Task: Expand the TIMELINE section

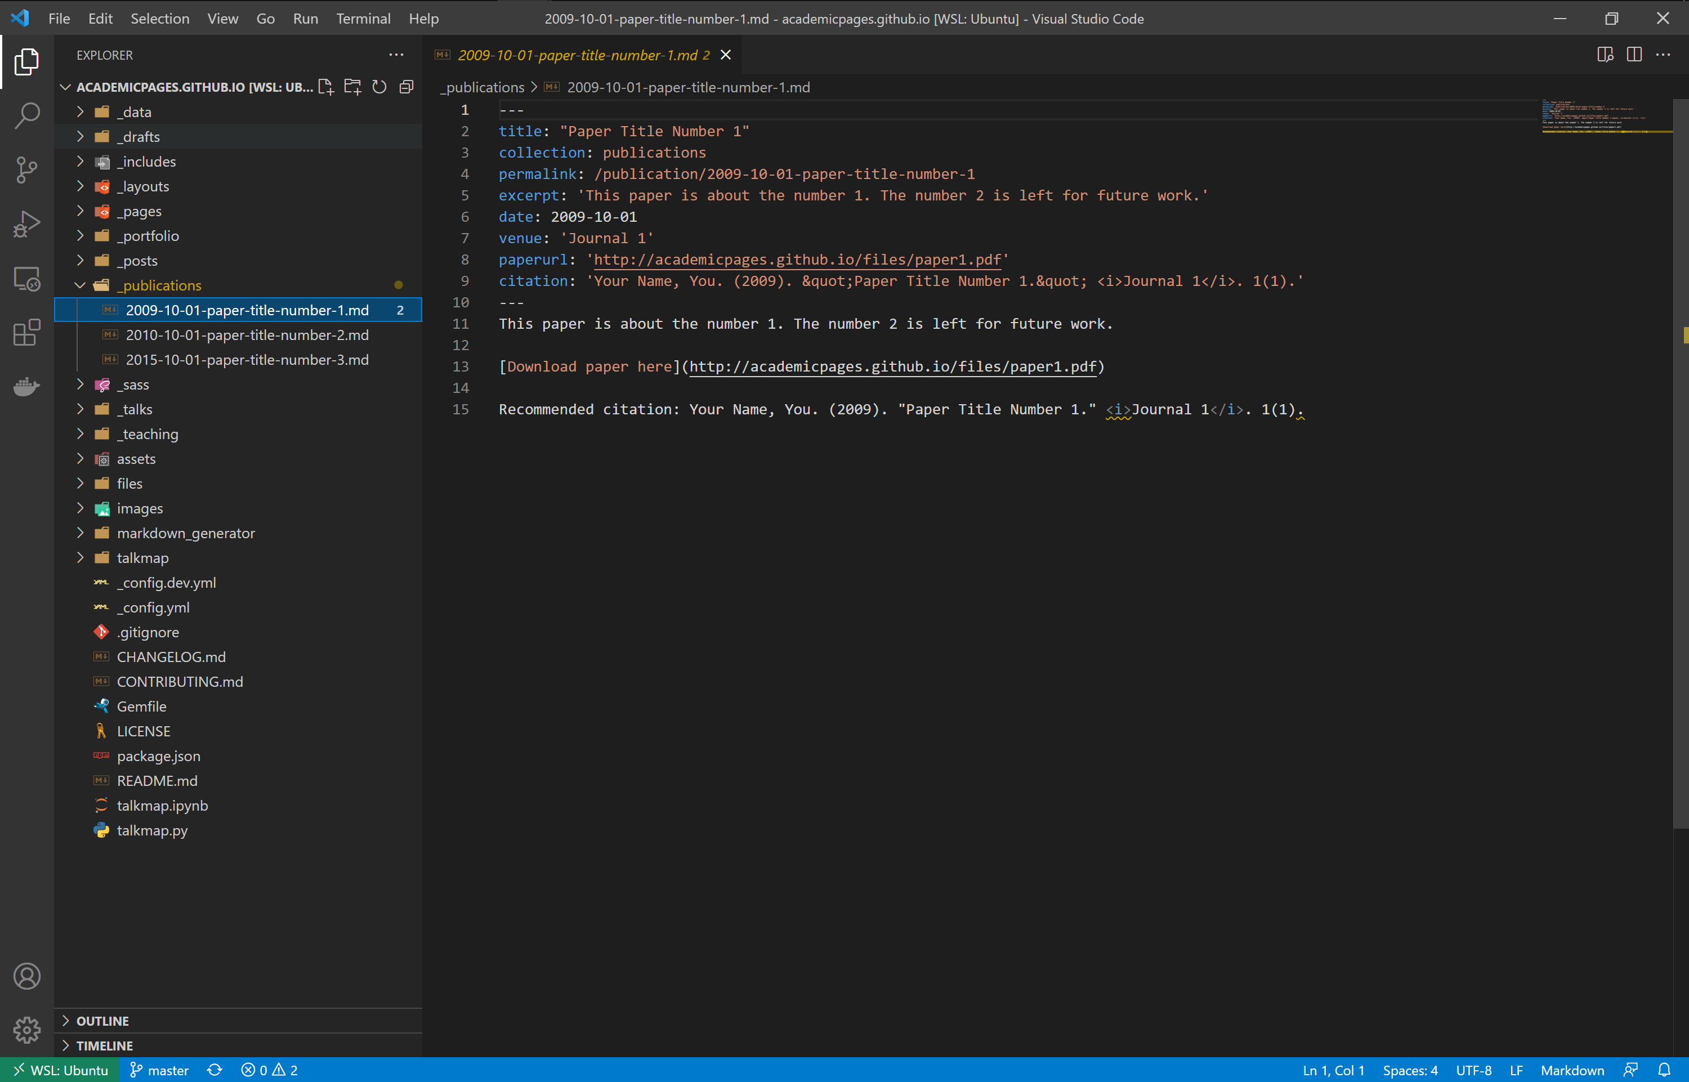Action: point(104,1045)
